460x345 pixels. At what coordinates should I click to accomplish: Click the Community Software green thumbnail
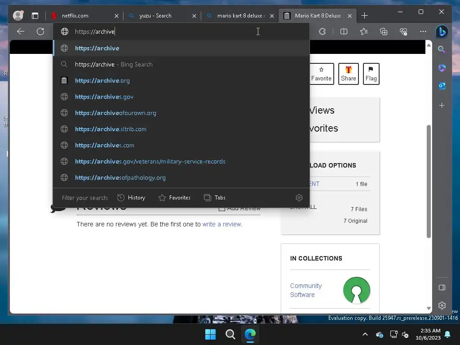pos(356,290)
